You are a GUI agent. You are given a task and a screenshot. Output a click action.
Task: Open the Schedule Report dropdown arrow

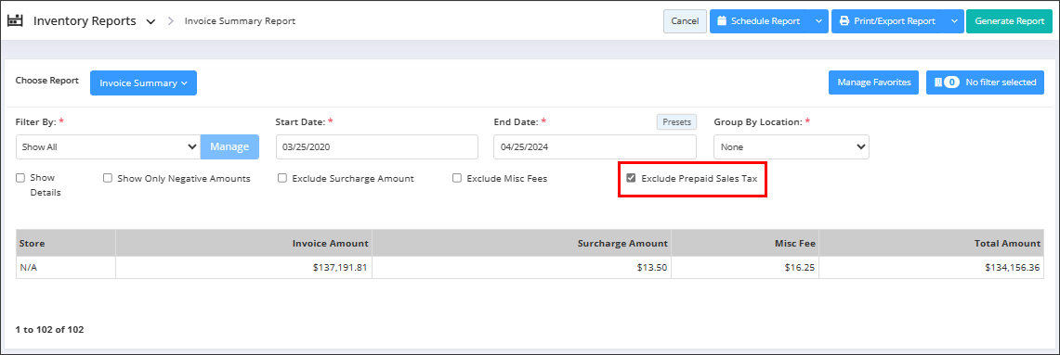(818, 21)
